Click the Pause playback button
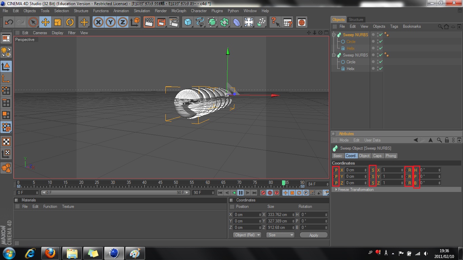The image size is (463, 260). point(241,193)
